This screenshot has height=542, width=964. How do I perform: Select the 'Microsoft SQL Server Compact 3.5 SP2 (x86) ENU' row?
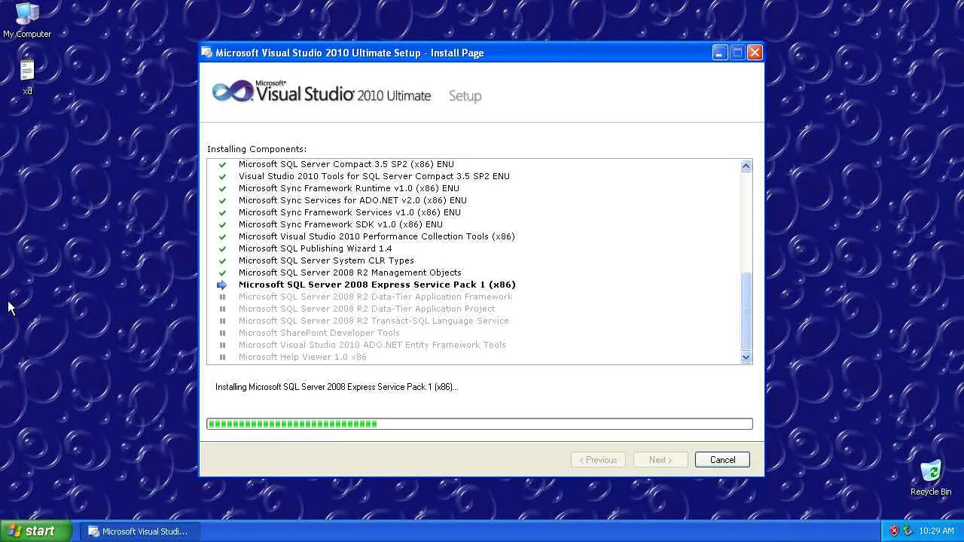[x=346, y=164]
